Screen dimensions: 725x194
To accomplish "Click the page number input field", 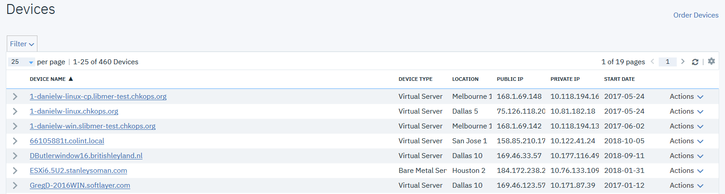I will (667, 62).
